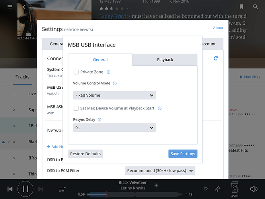Refresh the audio device list
The height and width of the screenshot is (199, 265).
pos(216,59)
